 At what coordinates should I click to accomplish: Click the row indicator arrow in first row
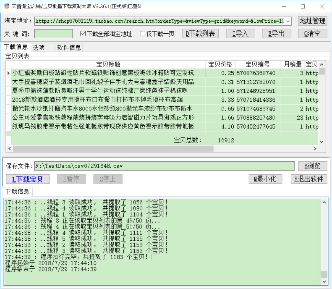tap(8, 73)
